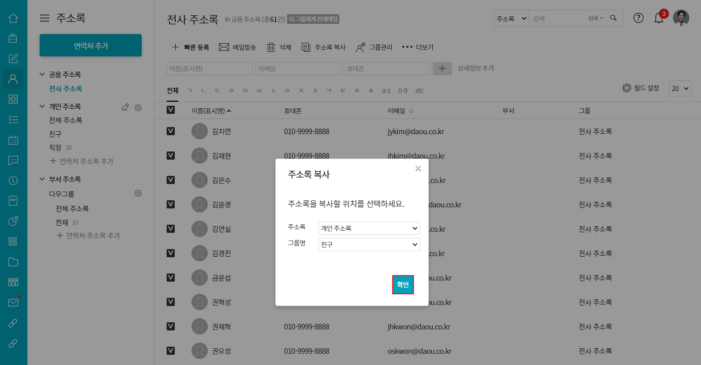Click the trash 삭제 icon in toolbar
The image size is (701, 365).
tap(271, 47)
